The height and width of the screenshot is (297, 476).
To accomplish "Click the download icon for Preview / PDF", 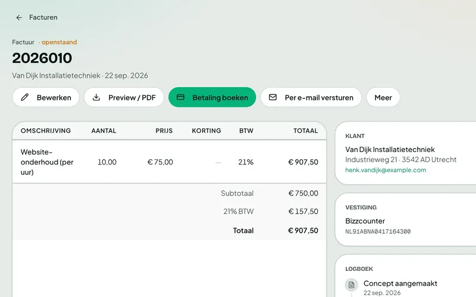I will (x=96, y=97).
